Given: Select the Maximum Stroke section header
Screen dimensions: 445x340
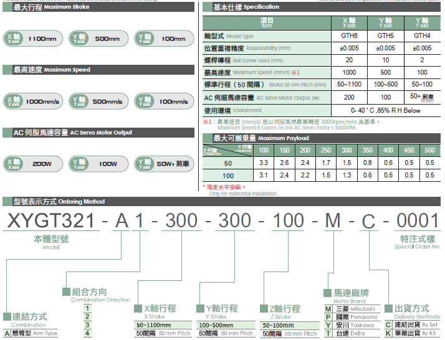Looking at the screenshot, I should [x=53, y=7].
